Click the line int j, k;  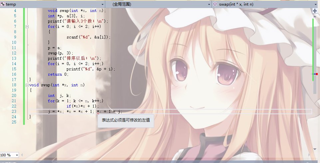[x=59, y=96]
